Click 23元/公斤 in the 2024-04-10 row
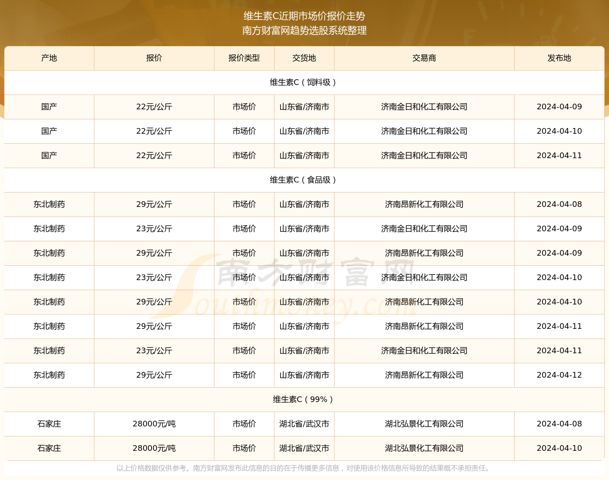Viewport: 609px width, 480px height. coord(154,277)
